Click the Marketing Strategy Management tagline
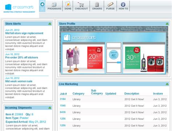 [x=19, y=12]
